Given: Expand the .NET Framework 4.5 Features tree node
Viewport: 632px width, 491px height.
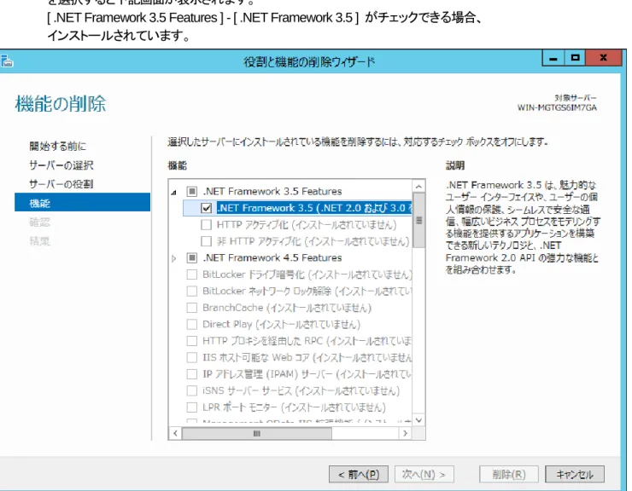Looking at the screenshot, I should [x=173, y=258].
